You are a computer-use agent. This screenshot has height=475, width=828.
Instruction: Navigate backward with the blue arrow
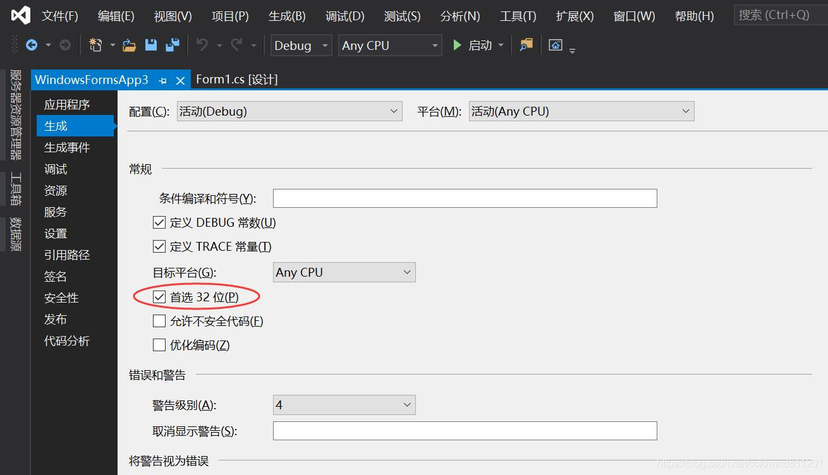pos(31,45)
